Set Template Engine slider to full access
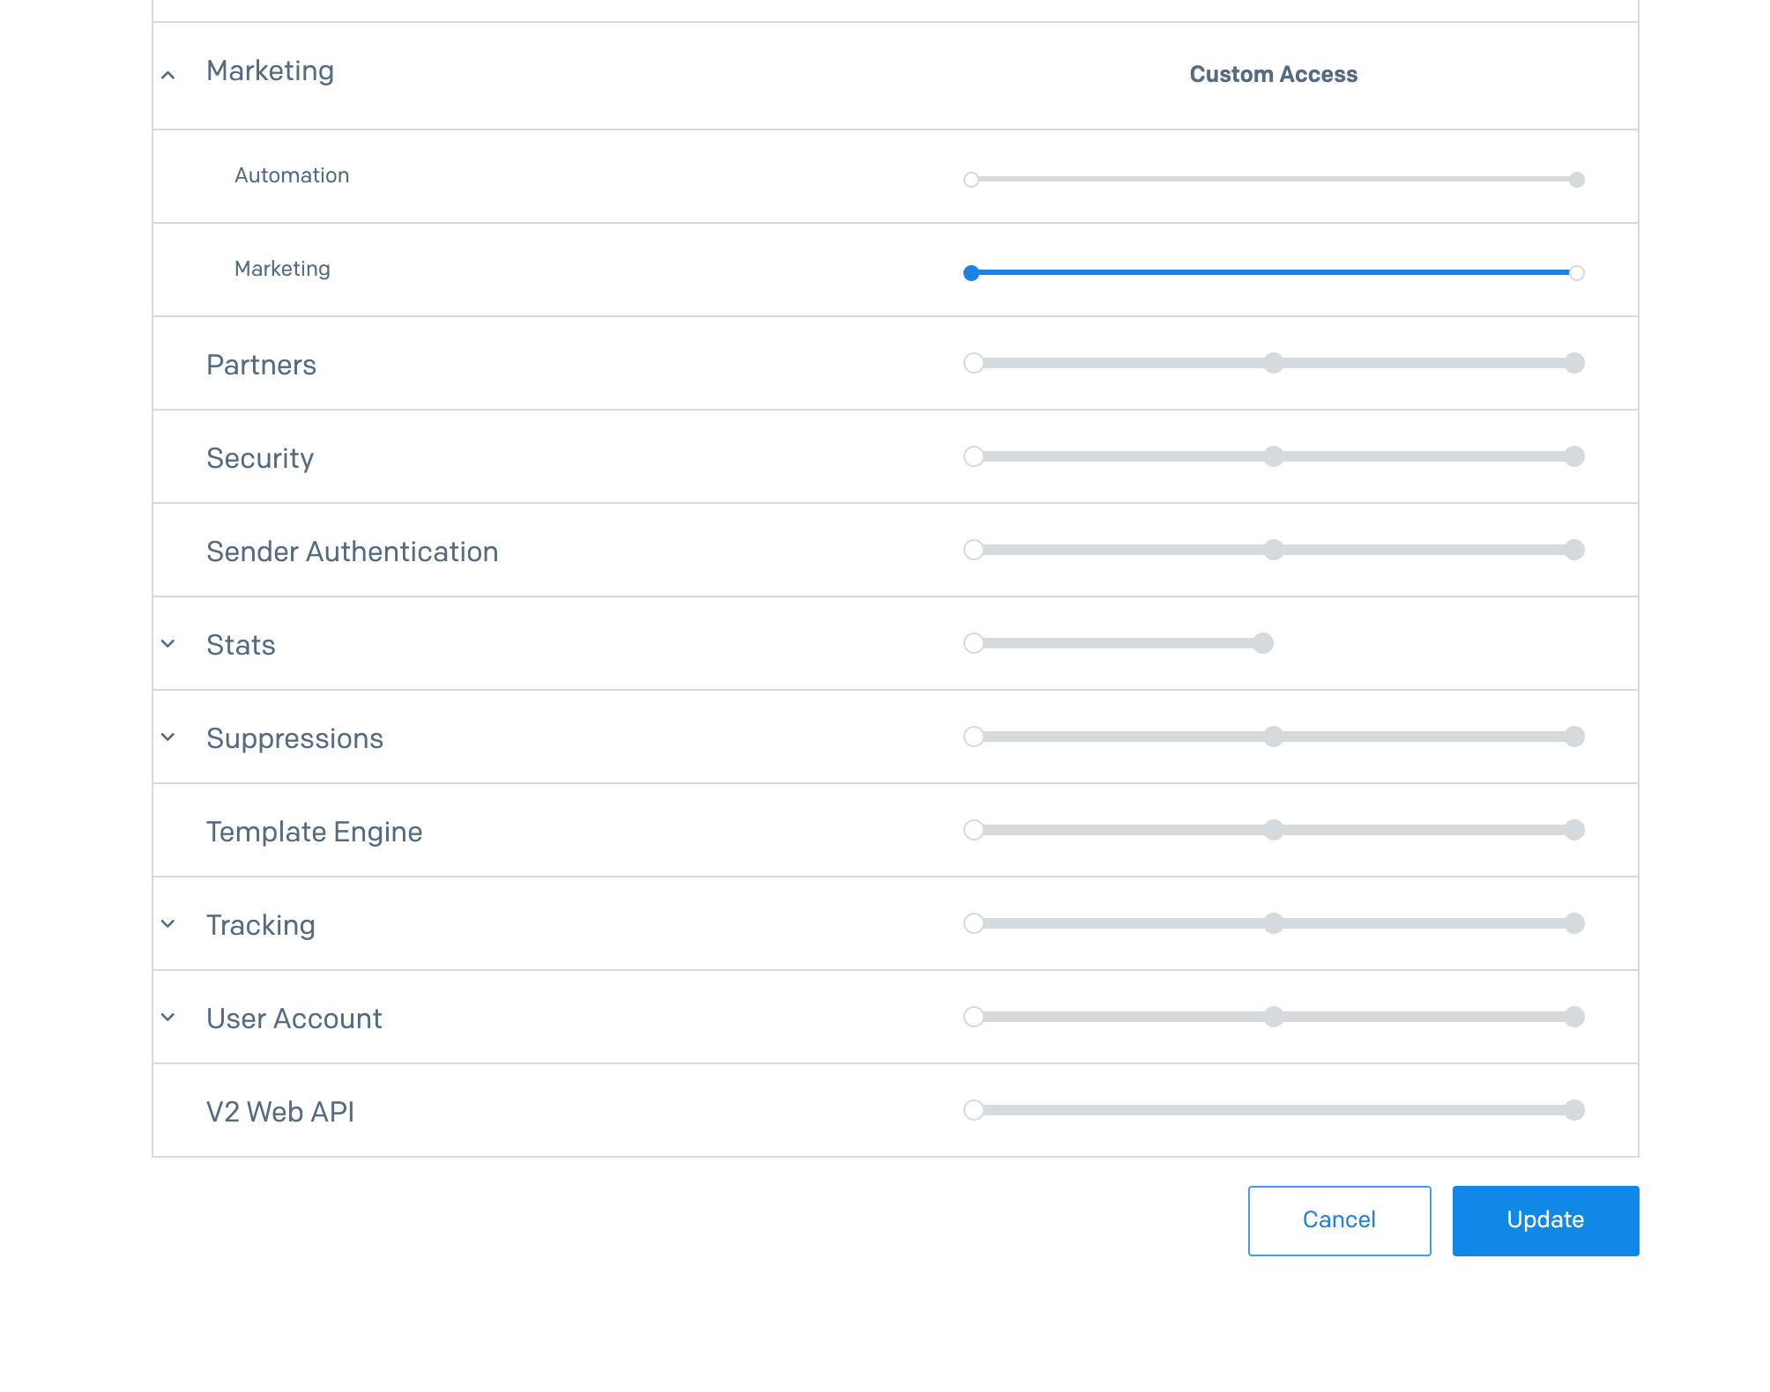1770x1392 pixels. tap(1574, 830)
